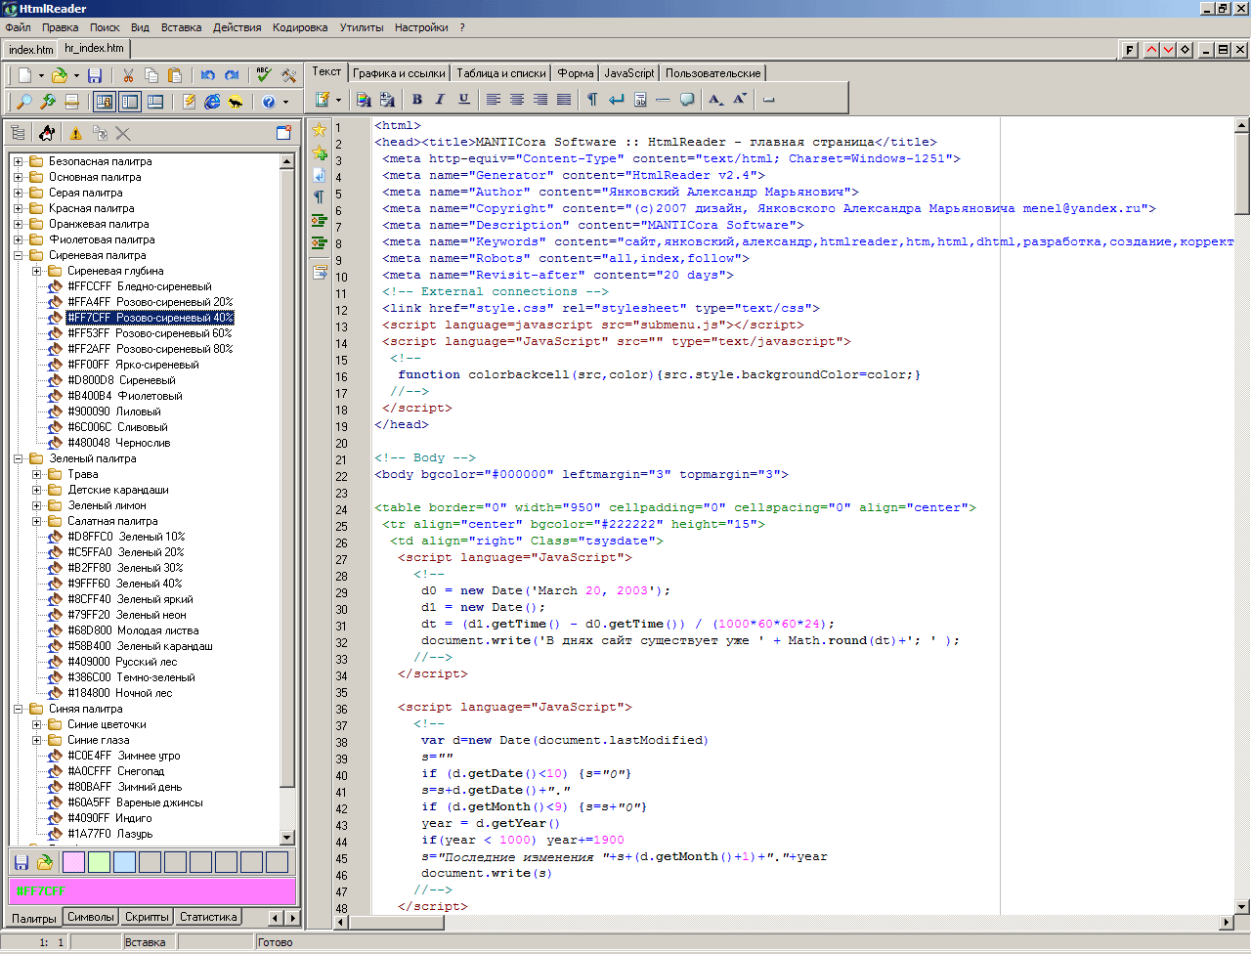Click the light green saved color swatch
Image resolution: width=1251 pixels, height=954 pixels.
click(99, 862)
